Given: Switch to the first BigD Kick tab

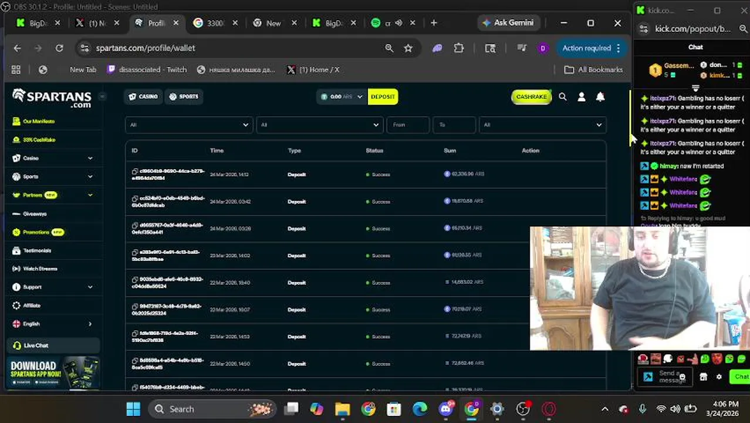Looking at the screenshot, I should tap(38, 23).
